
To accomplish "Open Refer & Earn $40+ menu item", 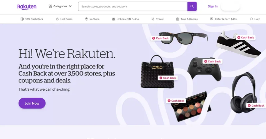I will tap(223, 19).
